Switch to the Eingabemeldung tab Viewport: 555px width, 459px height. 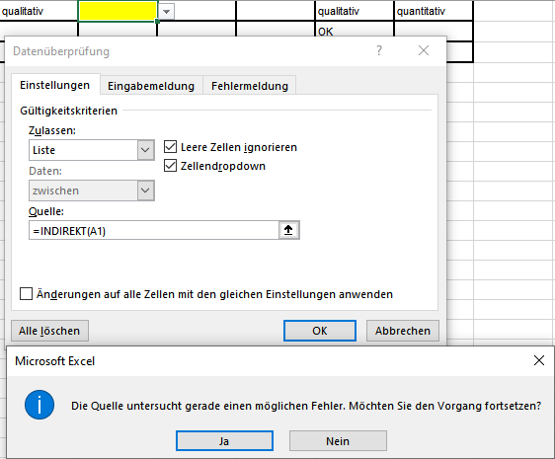pos(151,86)
